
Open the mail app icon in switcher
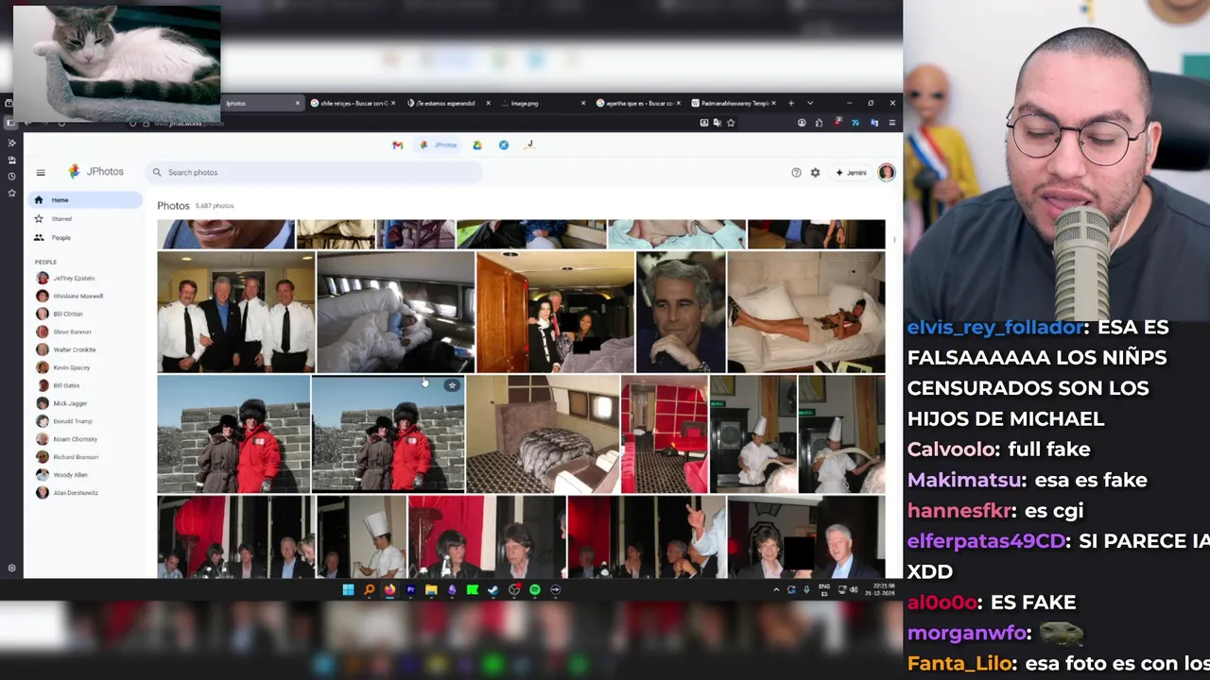click(397, 144)
